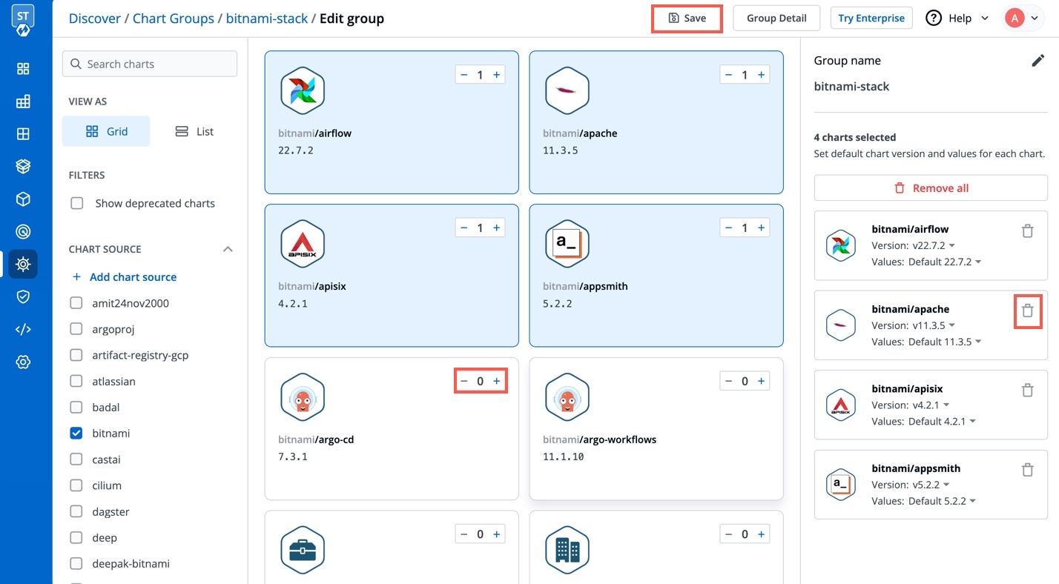
Task: Focus the Search charts field
Action: (150, 64)
